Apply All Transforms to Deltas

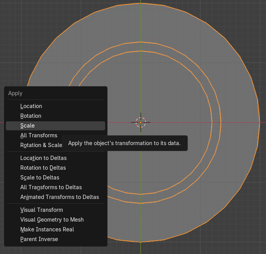coord(51,187)
